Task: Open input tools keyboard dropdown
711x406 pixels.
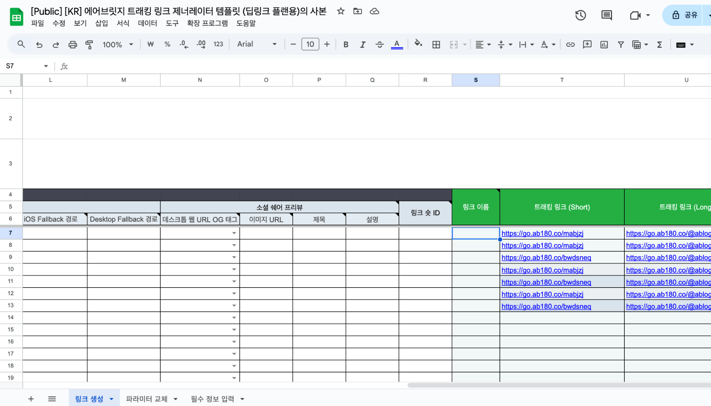Action: point(685,44)
